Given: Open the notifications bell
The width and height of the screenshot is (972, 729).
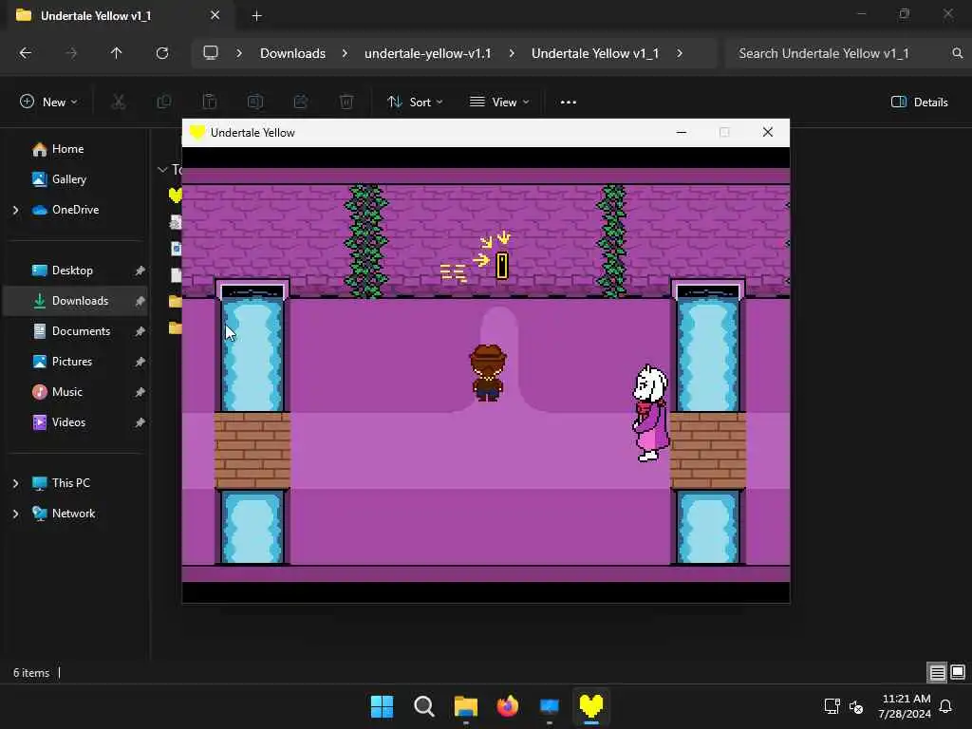Looking at the screenshot, I should click(x=946, y=706).
